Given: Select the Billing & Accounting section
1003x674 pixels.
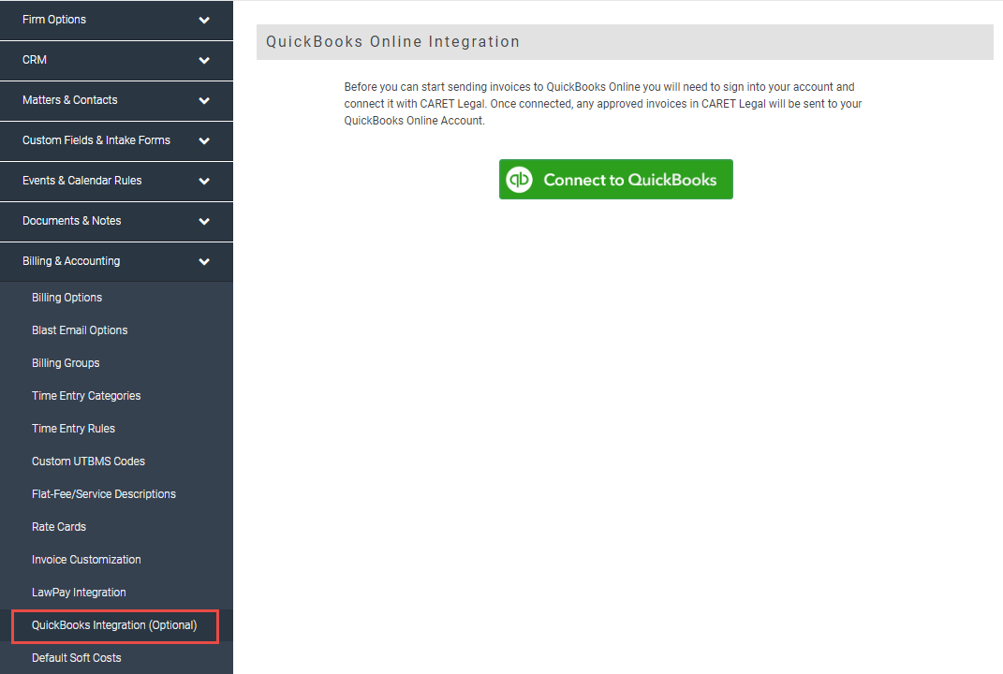Looking at the screenshot, I should click(116, 261).
